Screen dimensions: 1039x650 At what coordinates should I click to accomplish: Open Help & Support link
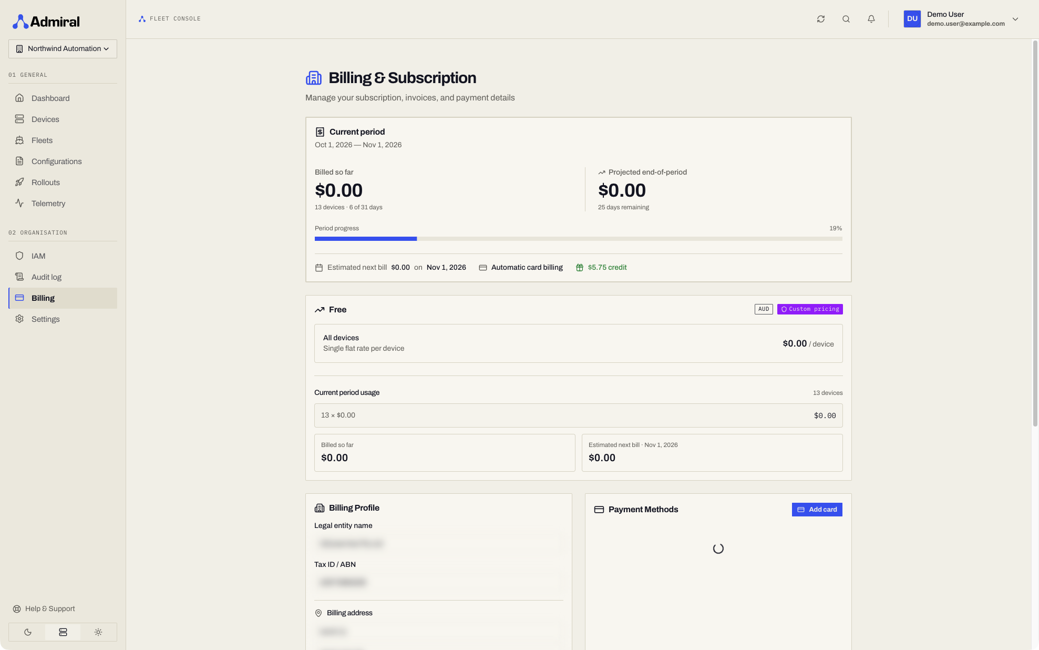44,609
